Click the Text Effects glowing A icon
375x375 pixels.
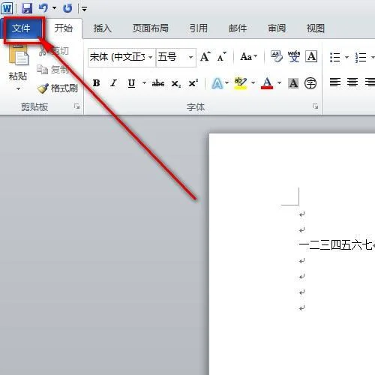click(x=217, y=83)
